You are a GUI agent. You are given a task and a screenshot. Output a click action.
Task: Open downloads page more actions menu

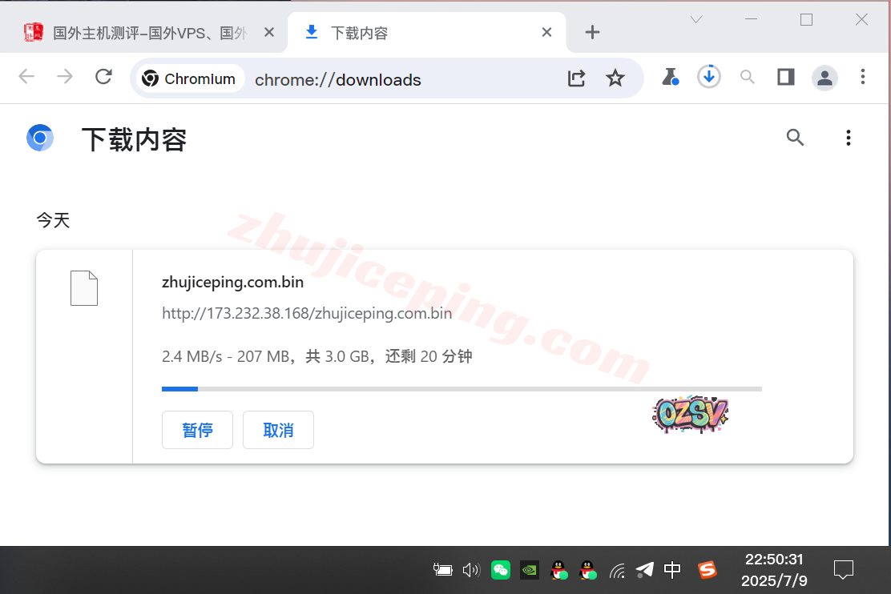click(848, 138)
